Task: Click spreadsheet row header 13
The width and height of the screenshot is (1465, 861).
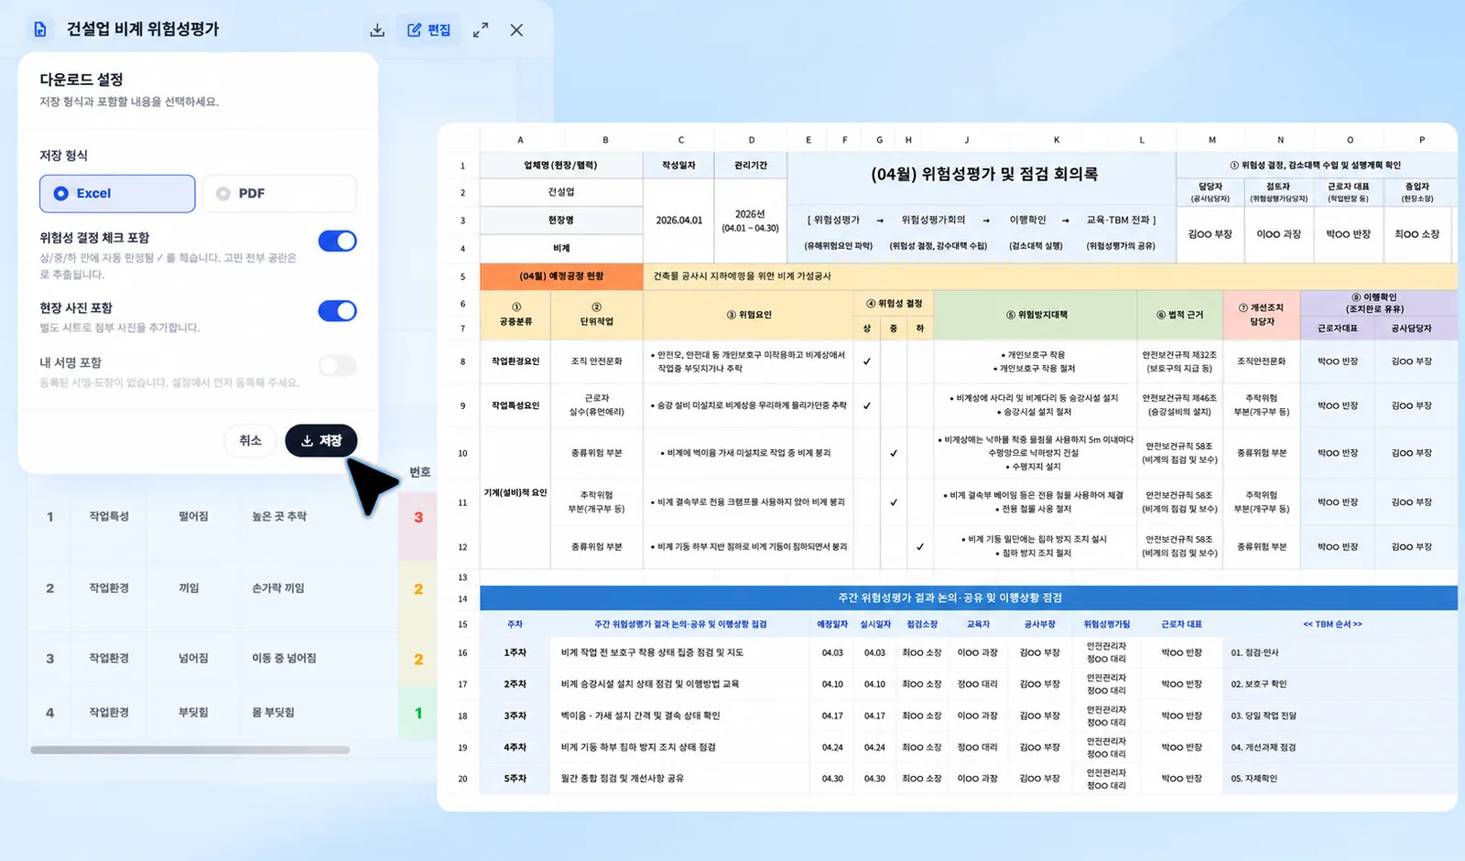Action: tap(462, 577)
